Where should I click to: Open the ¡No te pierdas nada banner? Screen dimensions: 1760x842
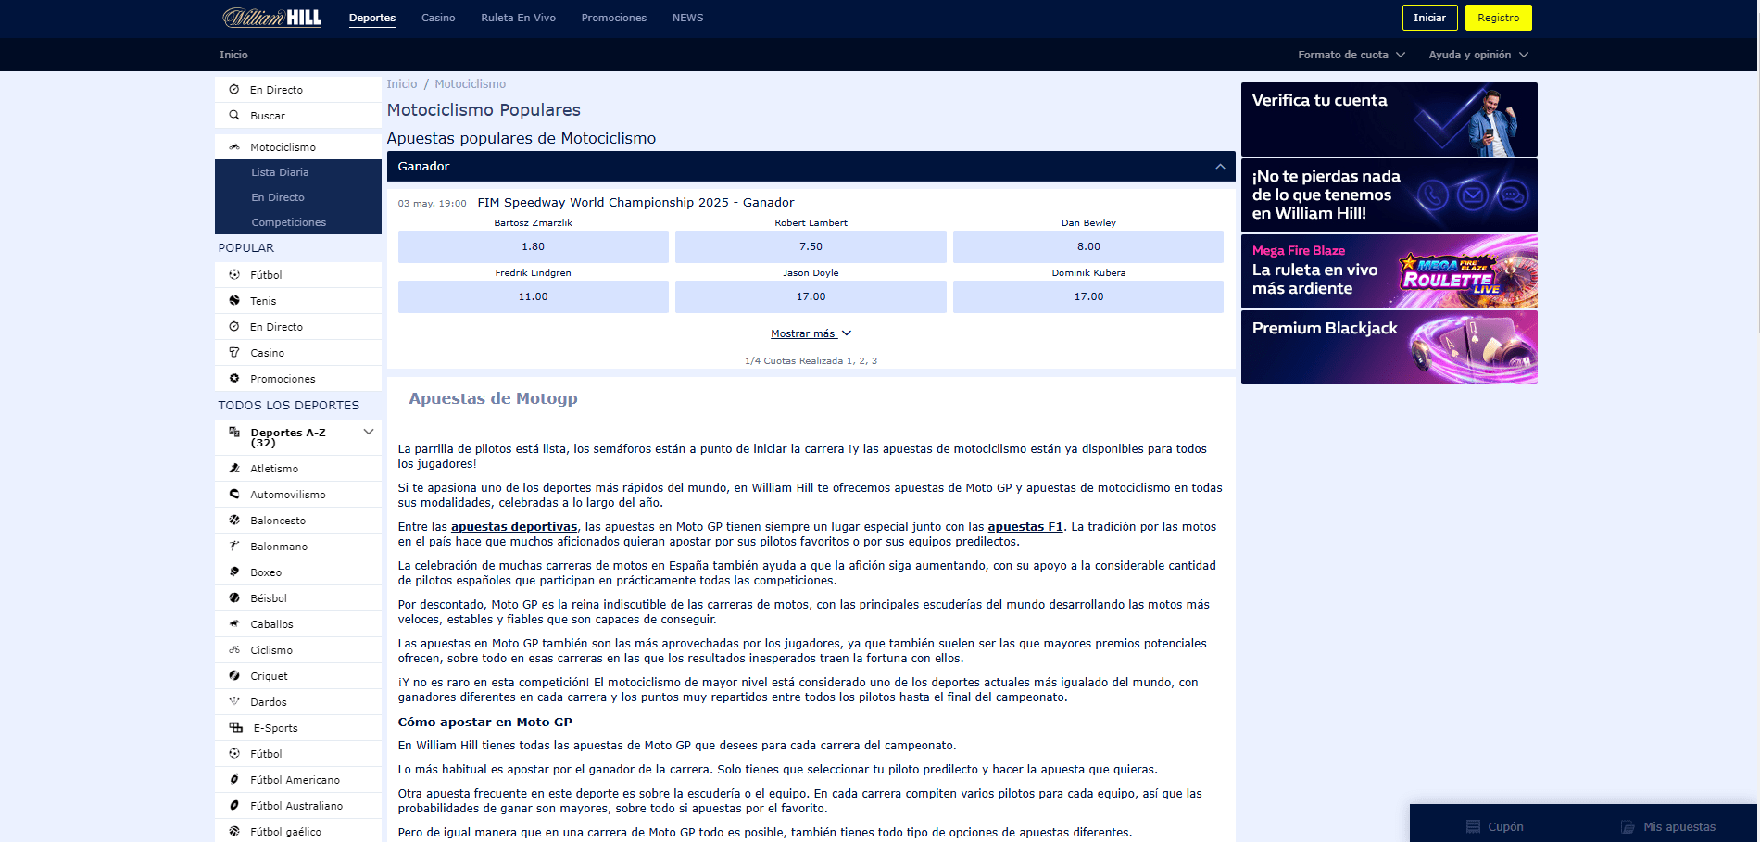pyautogui.click(x=1389, y=195)
